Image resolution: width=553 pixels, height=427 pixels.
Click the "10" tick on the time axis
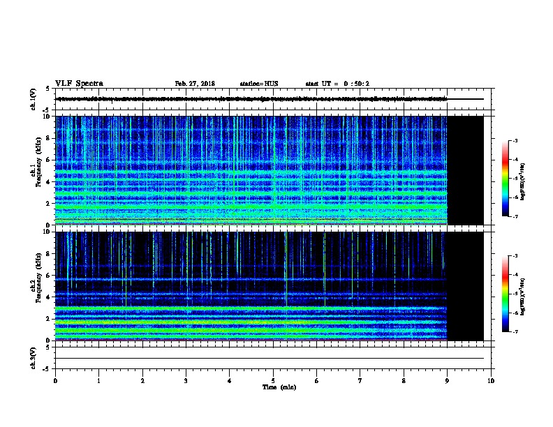coord(491,381)
